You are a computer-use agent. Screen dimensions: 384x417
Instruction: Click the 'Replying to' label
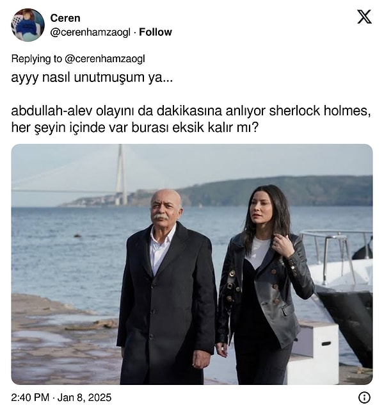point(36,59)
